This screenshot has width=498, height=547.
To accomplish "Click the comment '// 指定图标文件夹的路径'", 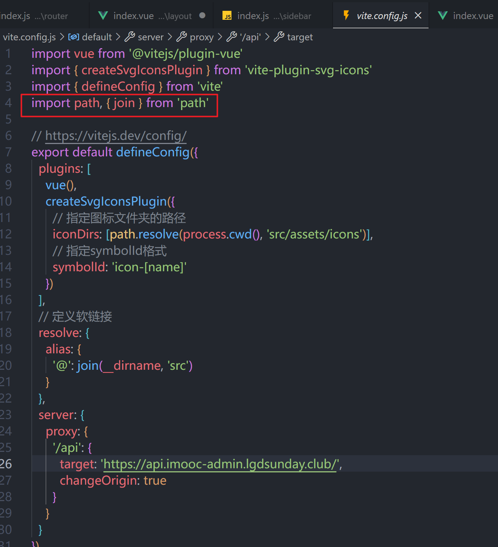I will point(119,218).
